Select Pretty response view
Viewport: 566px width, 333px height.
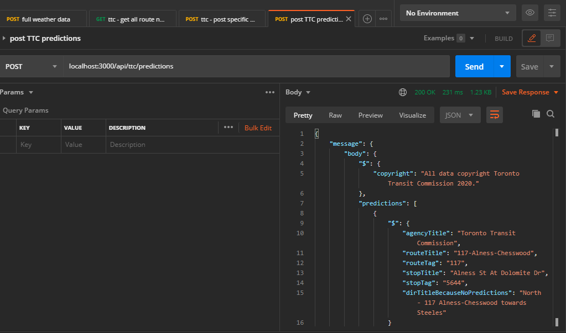(x=303, y=115)
